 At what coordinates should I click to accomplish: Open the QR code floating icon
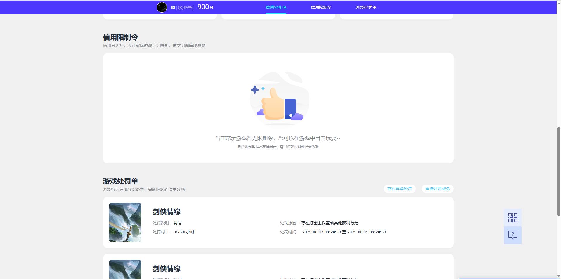(x=512, y=218)
